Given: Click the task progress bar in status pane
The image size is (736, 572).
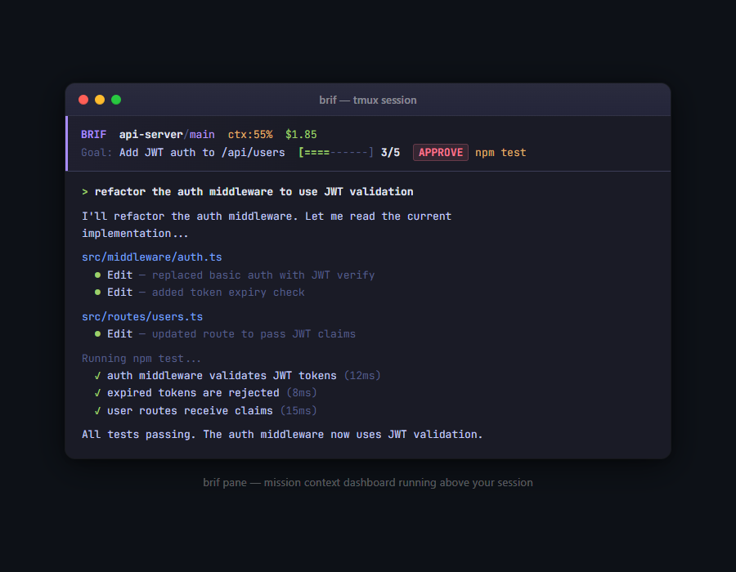Looking at the screenshot, I should pyautogui.click(x=336, y=153).
